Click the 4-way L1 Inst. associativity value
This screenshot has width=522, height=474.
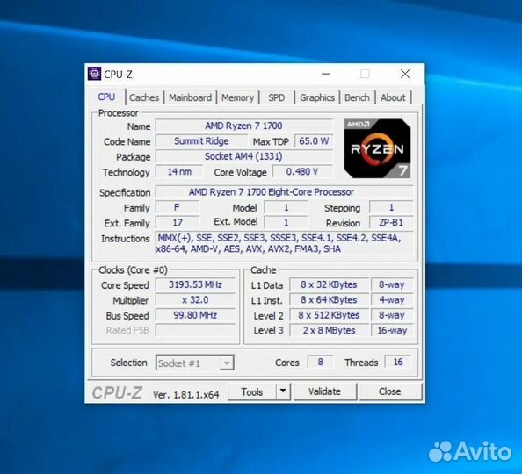(392, 300)
